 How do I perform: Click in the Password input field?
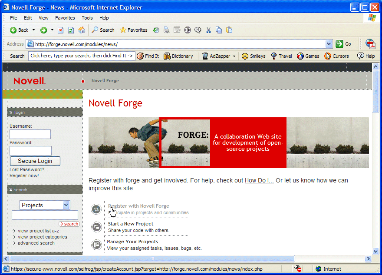(x=31, y=150)
